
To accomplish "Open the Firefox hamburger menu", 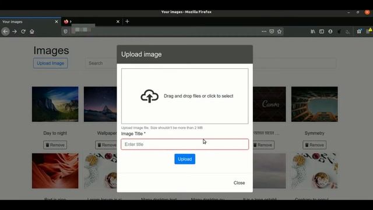I will pos(368,32).
